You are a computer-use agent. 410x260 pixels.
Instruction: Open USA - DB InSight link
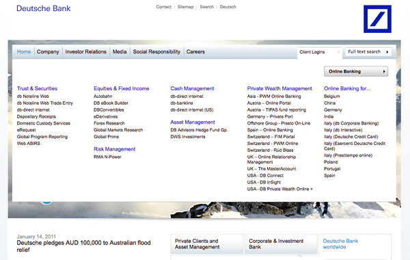pyautogui.click(x=264, y=182)
